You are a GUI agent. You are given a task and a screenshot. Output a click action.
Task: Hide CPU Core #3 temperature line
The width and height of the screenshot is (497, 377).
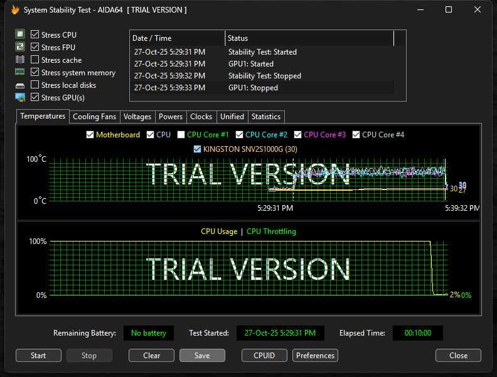pos(297,135)
